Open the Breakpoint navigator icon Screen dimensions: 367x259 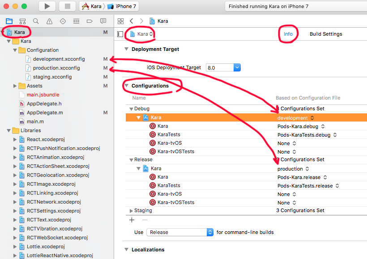pyautogui.click(x=89, y=21)
